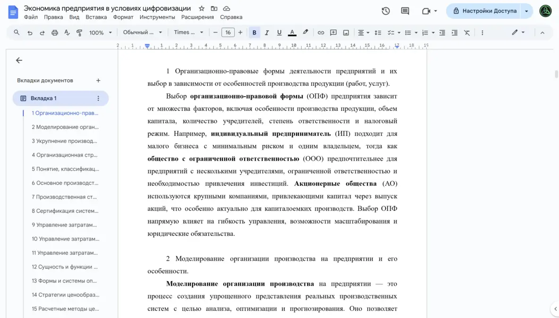Toggle Italic formatting button
Screen dimensions: 559x318
pos(267,33)
